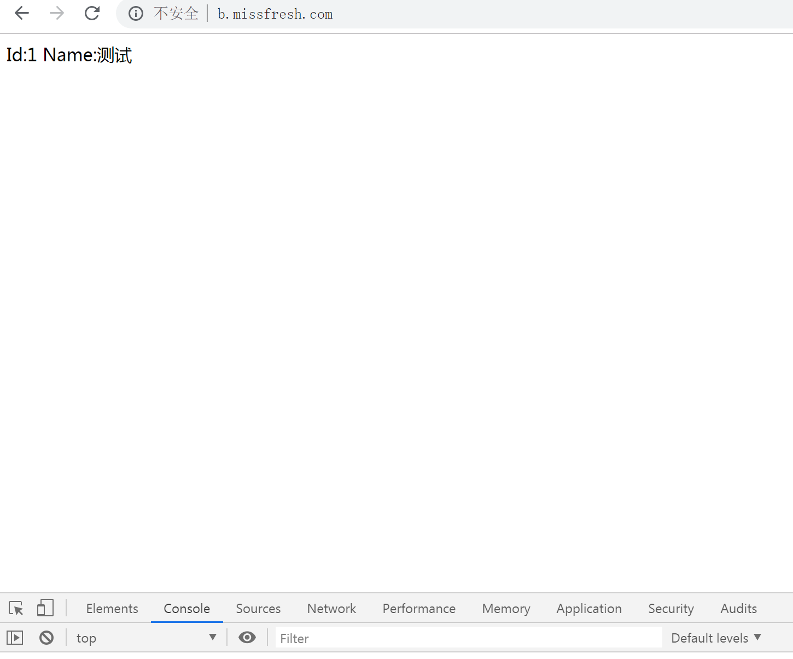Open site info via the circled-i icon

click(135, 14)
